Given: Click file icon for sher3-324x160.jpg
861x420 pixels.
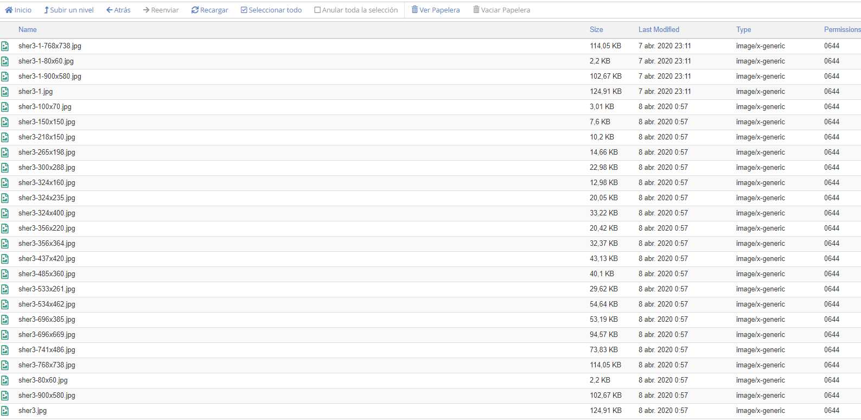Looking at the screenshot, I should tap(5, 183).
